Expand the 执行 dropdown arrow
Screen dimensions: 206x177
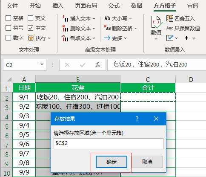point(49,38)
